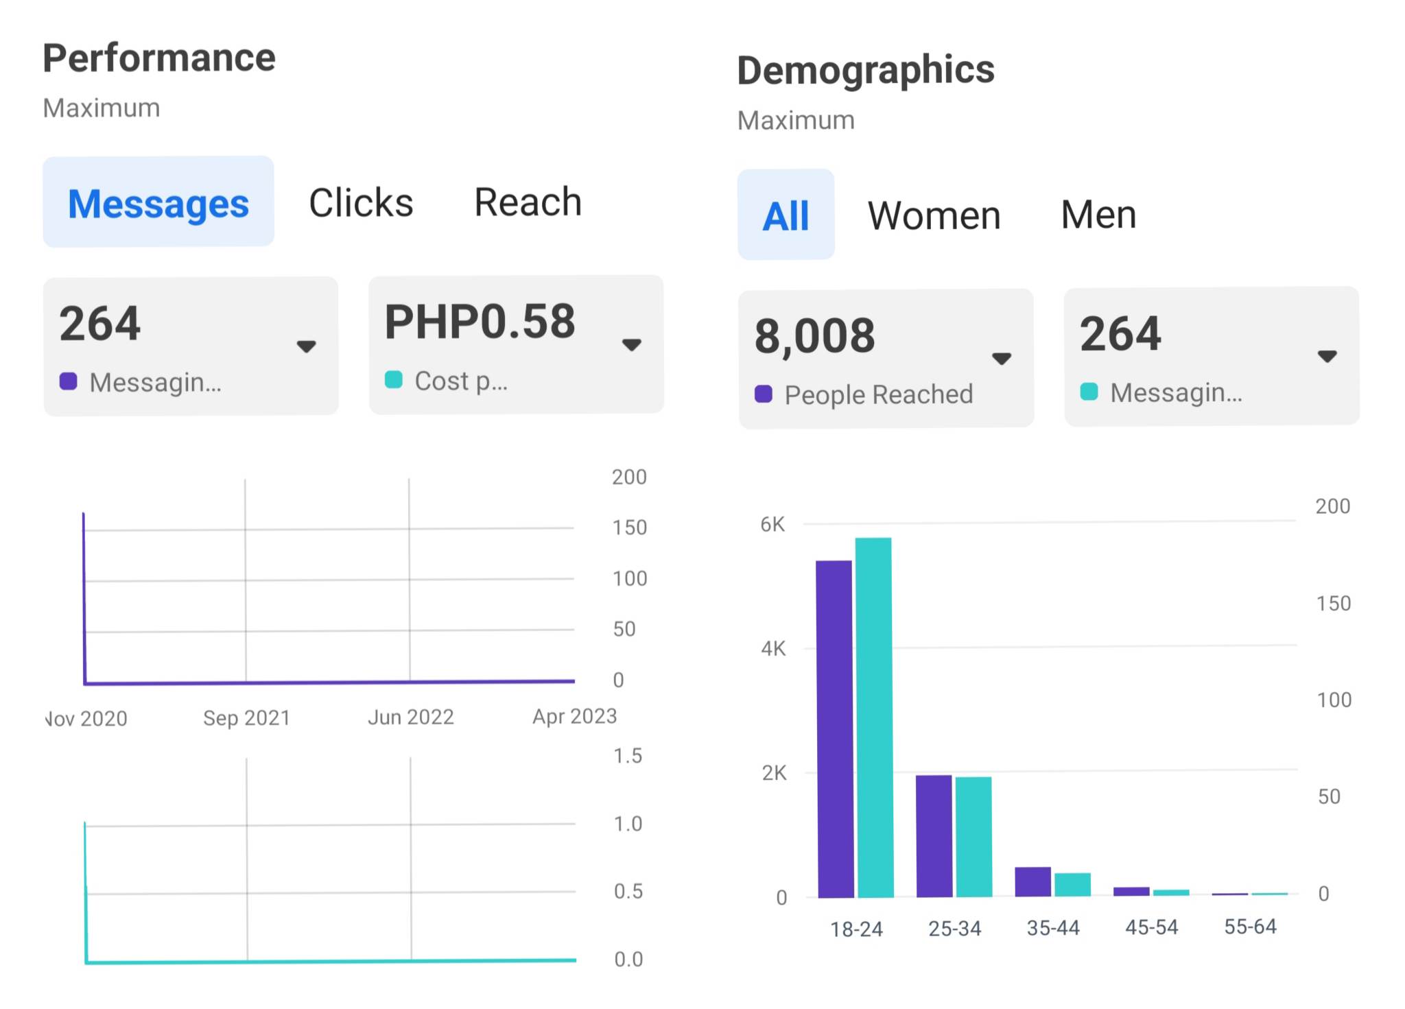Click the Sep 2021 axis label
Screen dimensions: 1405x1009
(x=246, y=718)
